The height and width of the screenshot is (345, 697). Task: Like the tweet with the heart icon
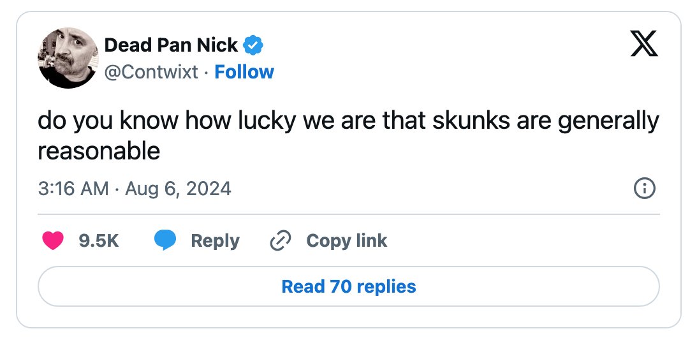(x=53, y=240)
